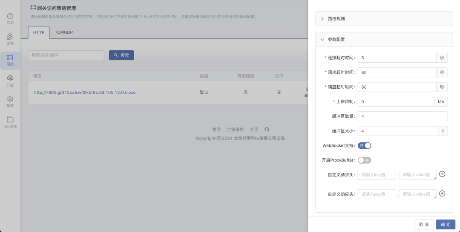
Task: Collapse the 参数配置 section
Action: point(336,39)
